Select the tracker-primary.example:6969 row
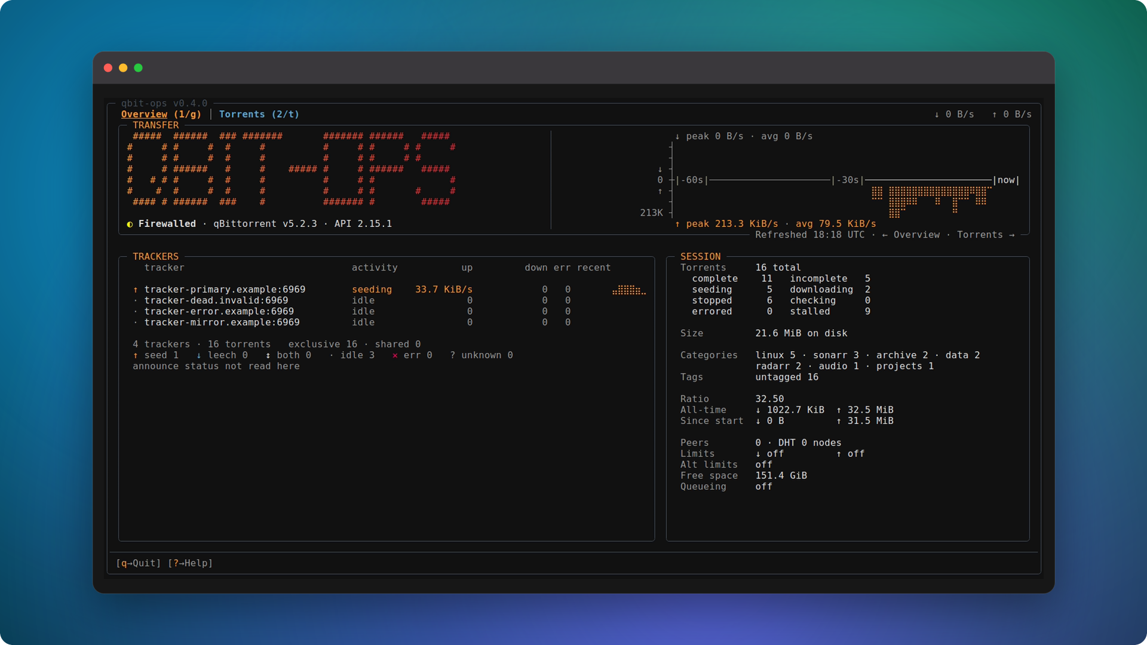Screen dimensions: 1147x645 coord(389,290)
